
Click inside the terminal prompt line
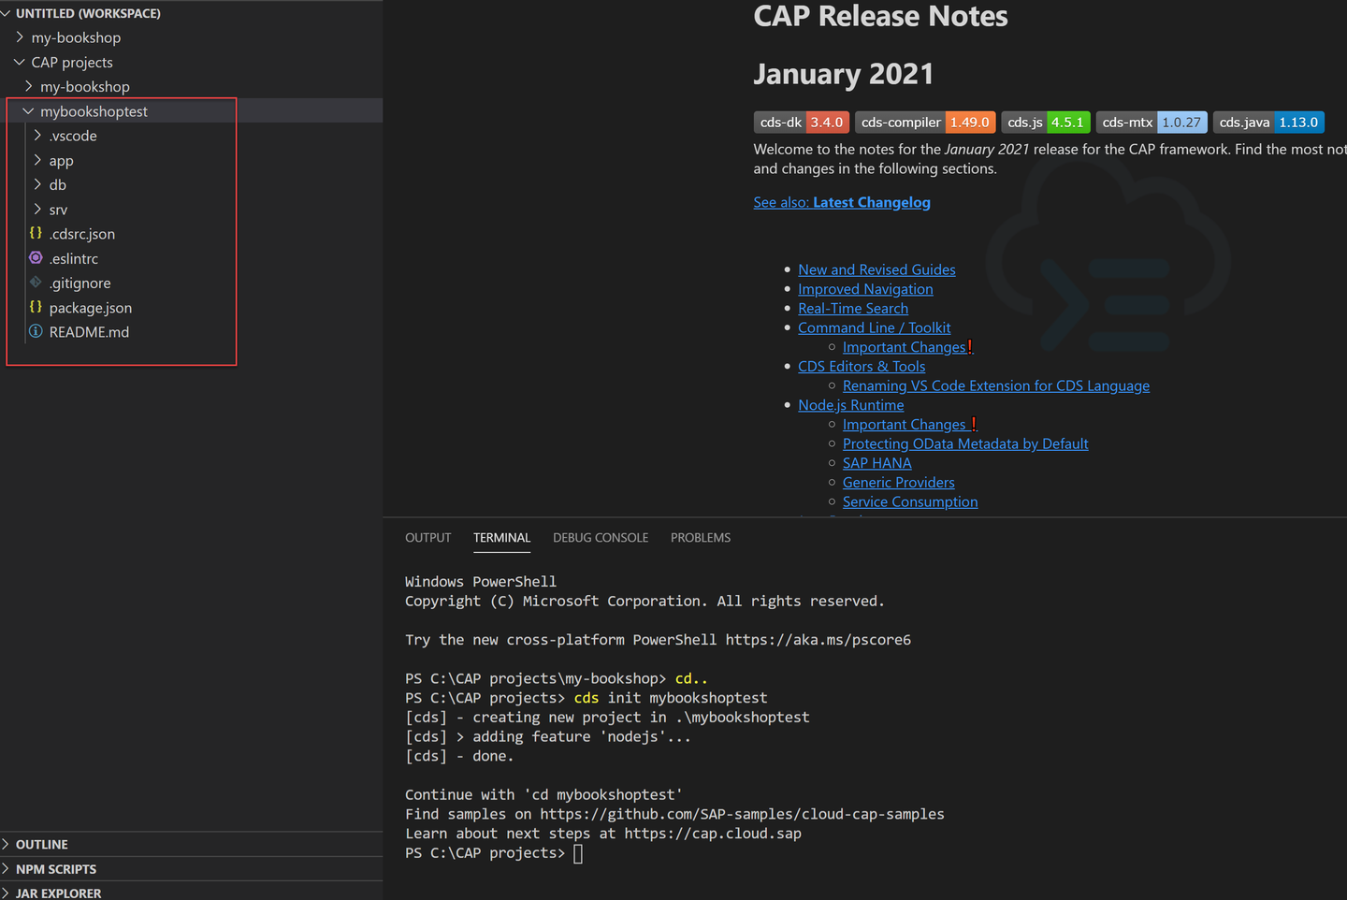click(x=577, y=852)
